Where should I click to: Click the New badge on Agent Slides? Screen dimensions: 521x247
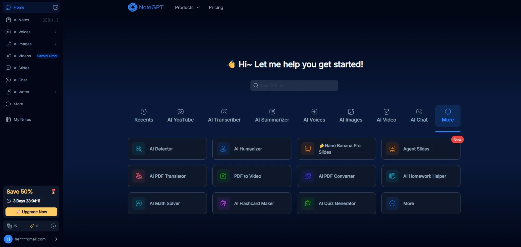pos(457,139)
